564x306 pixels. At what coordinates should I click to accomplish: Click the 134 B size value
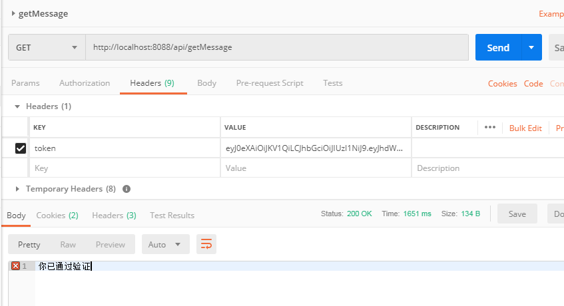pyautogui.click(x=471, y=214)
